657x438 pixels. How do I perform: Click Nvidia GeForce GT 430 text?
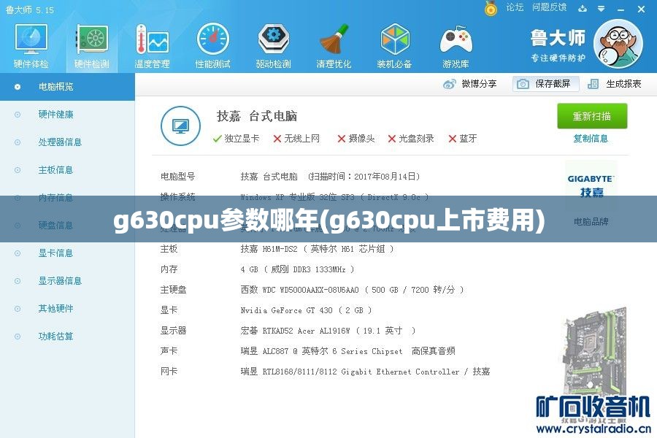coord(306,310)
